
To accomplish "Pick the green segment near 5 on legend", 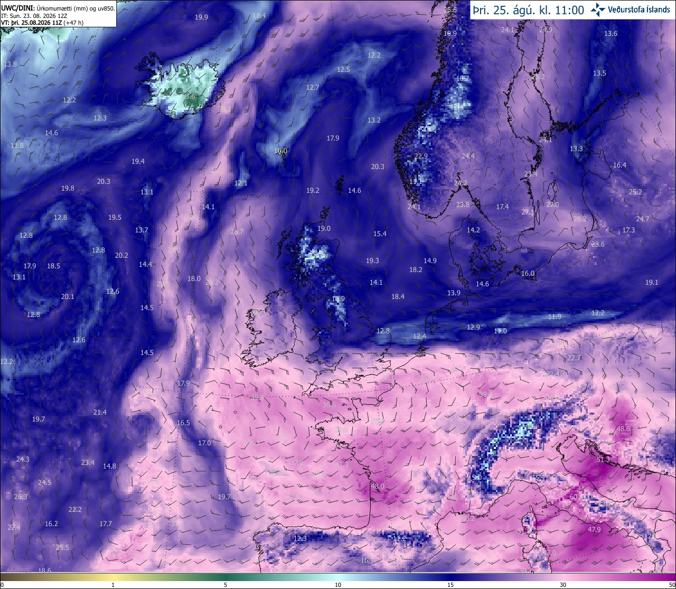I will pyautogui.click(x=226, y=577).
